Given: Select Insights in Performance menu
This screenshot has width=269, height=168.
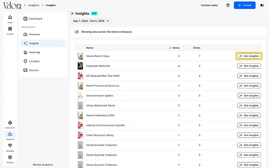Looking at the screenshot, I should [43, 43].
